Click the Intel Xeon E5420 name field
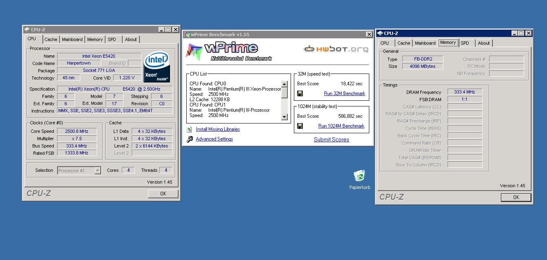The height and width of the screenshot is (260, 547). coord(99,56)
